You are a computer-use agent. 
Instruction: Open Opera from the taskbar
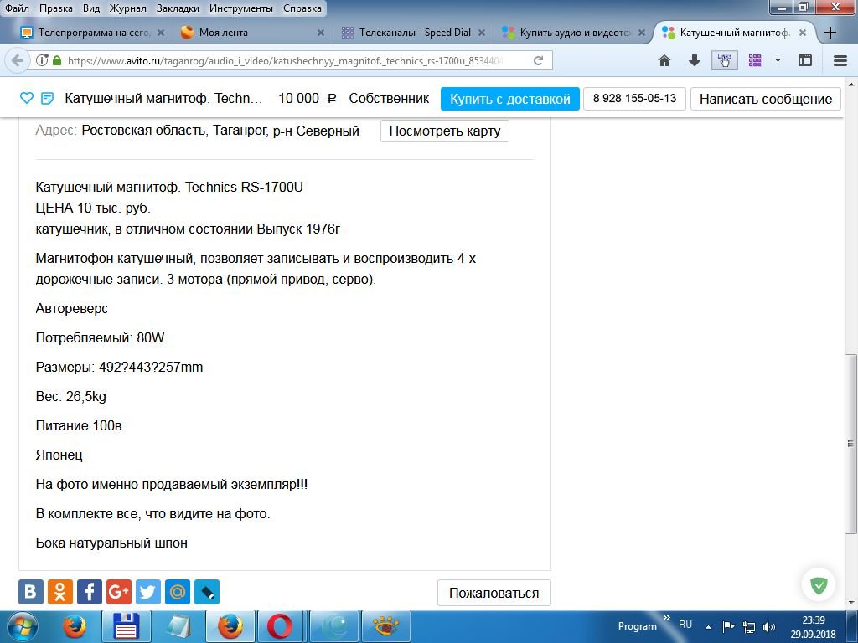point(279,626)
